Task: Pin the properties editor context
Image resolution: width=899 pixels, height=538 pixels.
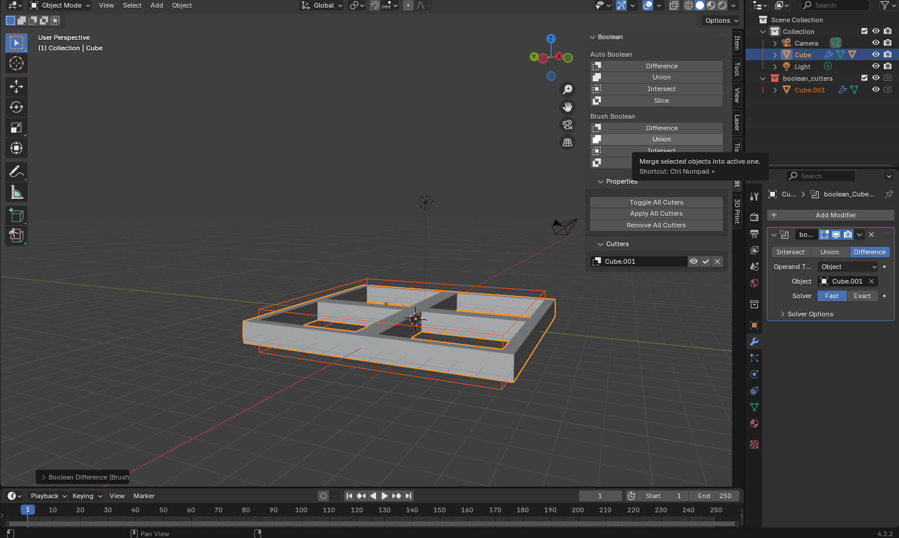Action: (888, 194)
